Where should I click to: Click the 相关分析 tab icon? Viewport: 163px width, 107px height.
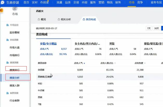pos(59,19)
